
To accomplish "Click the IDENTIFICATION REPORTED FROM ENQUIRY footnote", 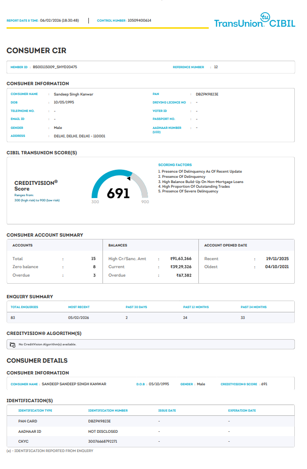I will click(50, 451).
